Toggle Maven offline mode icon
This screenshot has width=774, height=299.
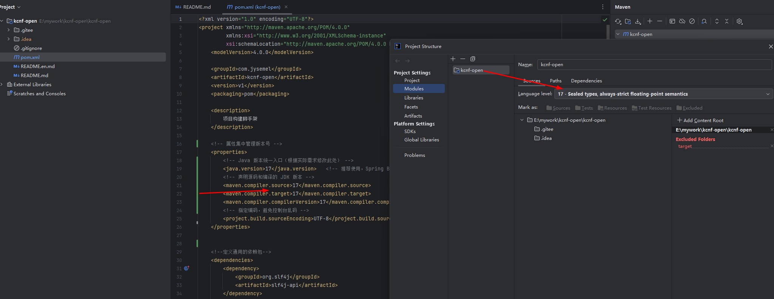pyautogui.click(x=682, y=22)
